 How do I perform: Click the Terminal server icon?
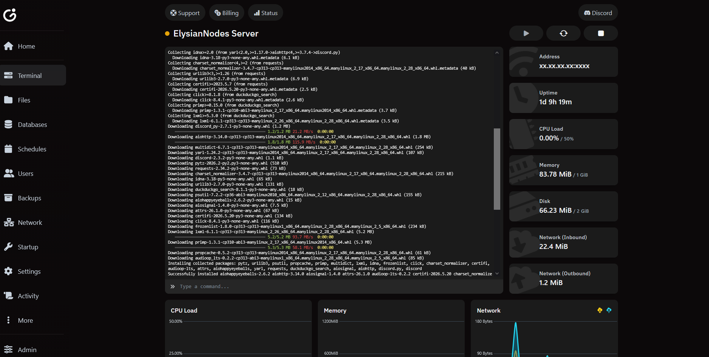click(x=8, y=75)
